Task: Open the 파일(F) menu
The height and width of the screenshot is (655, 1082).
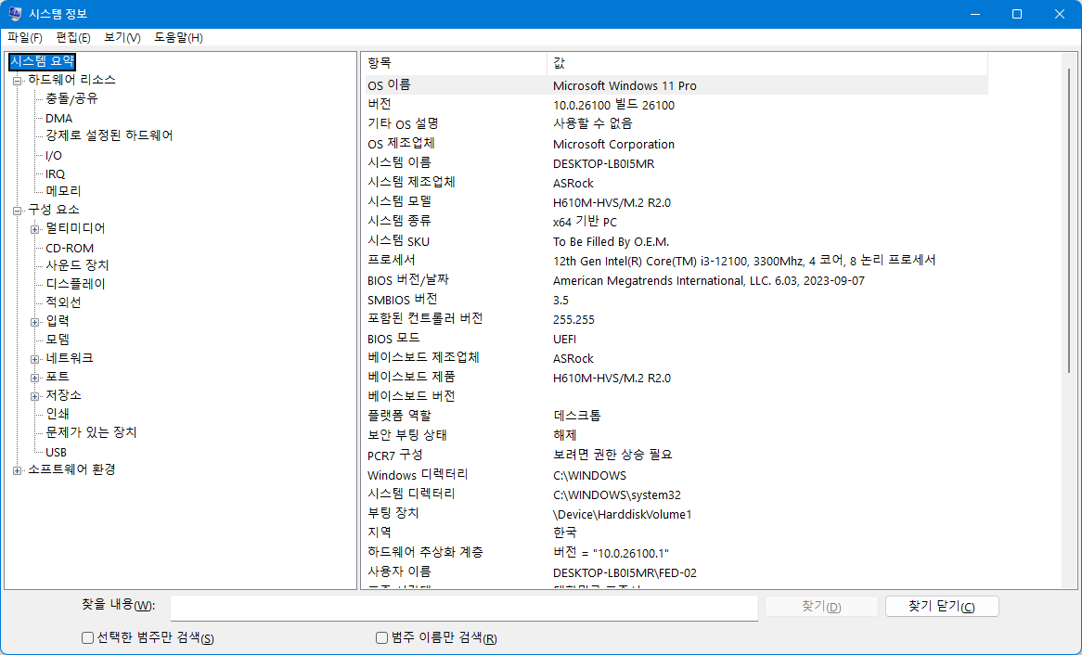Action: pos(25,37)
